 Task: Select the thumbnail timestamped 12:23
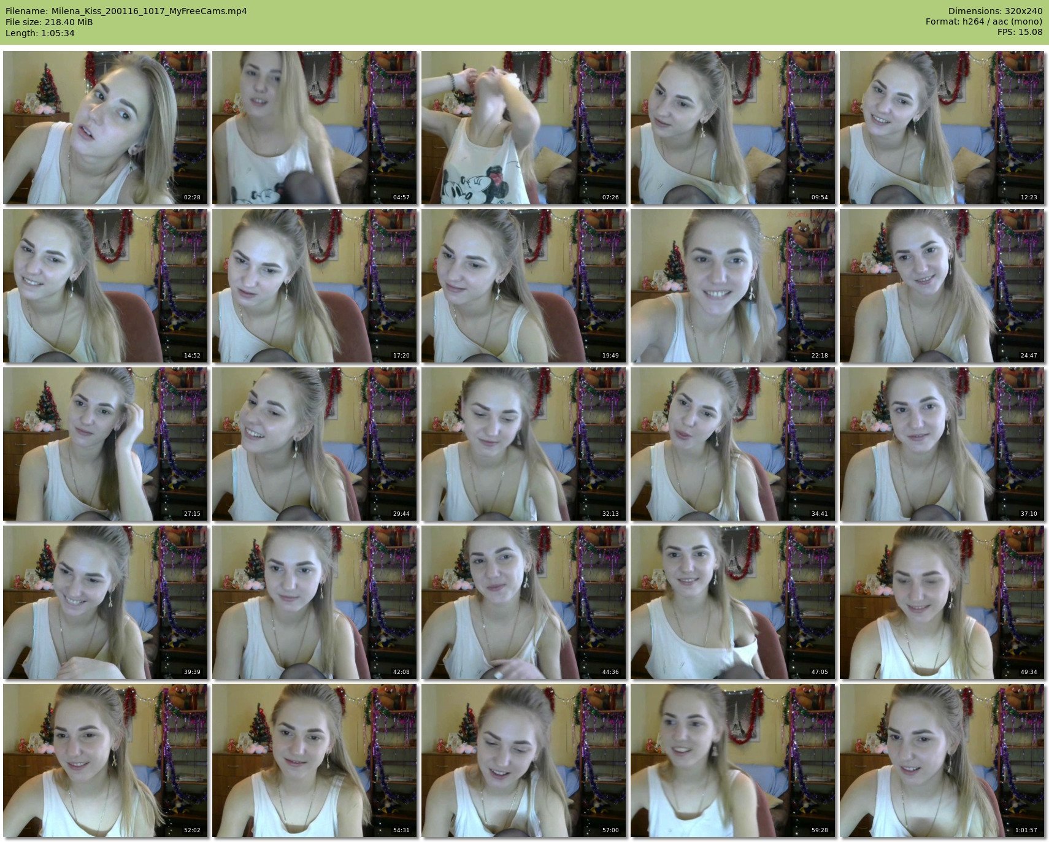coord(942,128)
